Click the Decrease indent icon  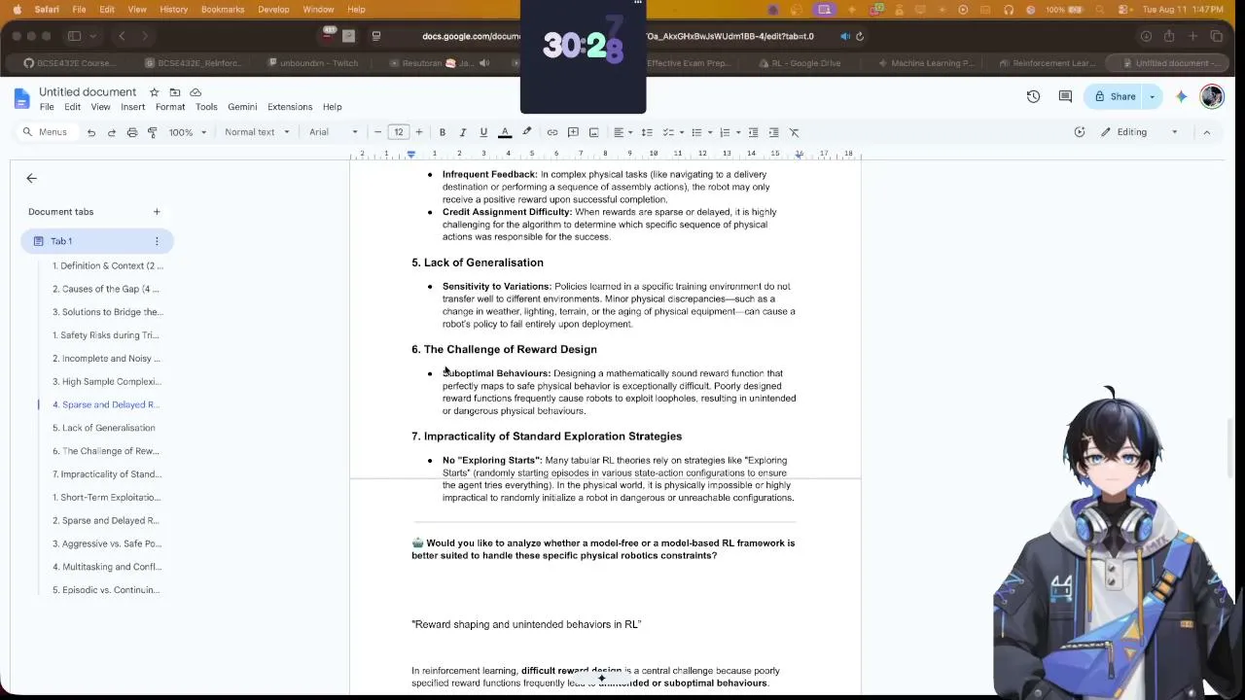(x=753, y=132)
